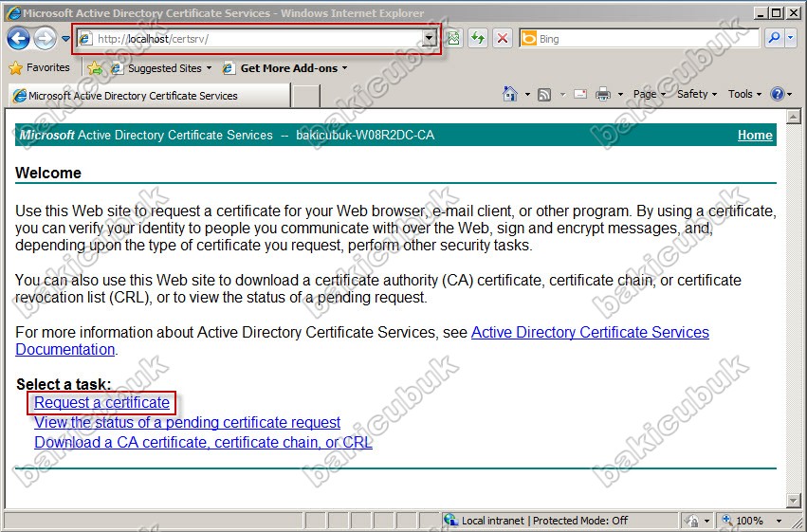
Task: Click the red Stop loading icon
Action: pos(503,39)
